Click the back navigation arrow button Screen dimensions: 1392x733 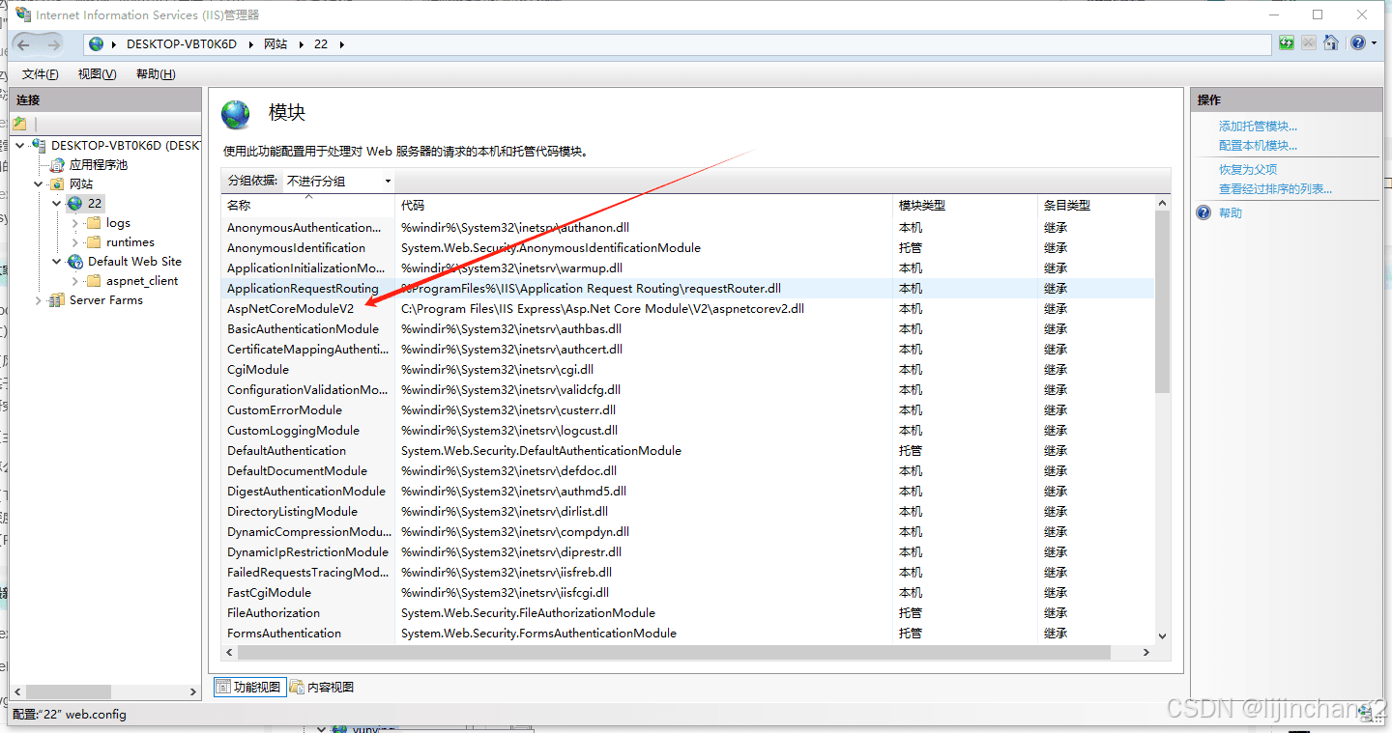tap(23, 44)
